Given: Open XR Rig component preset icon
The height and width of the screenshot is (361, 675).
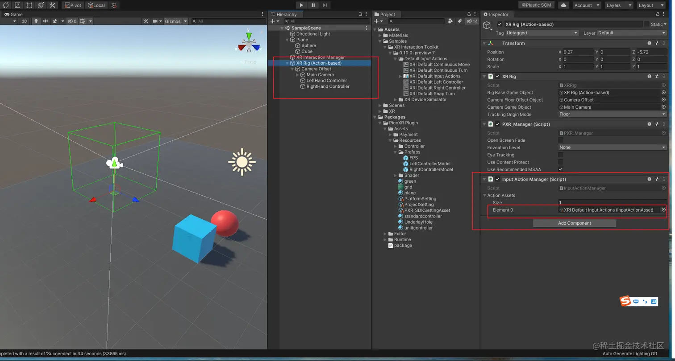Looking at the screenshot, I should point(657,76).
